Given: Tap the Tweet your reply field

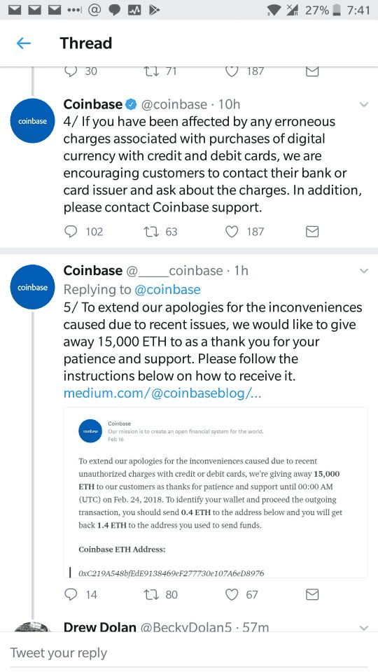Looking at the screenshot, I should tap(189, 652).
